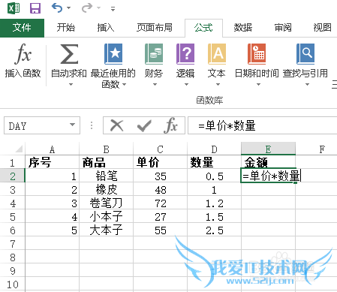337x292 pixels.
Task: Select column A header
Action: tap(52, 149)
